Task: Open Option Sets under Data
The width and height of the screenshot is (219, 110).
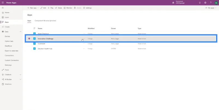Action: (x=9, y=41)
